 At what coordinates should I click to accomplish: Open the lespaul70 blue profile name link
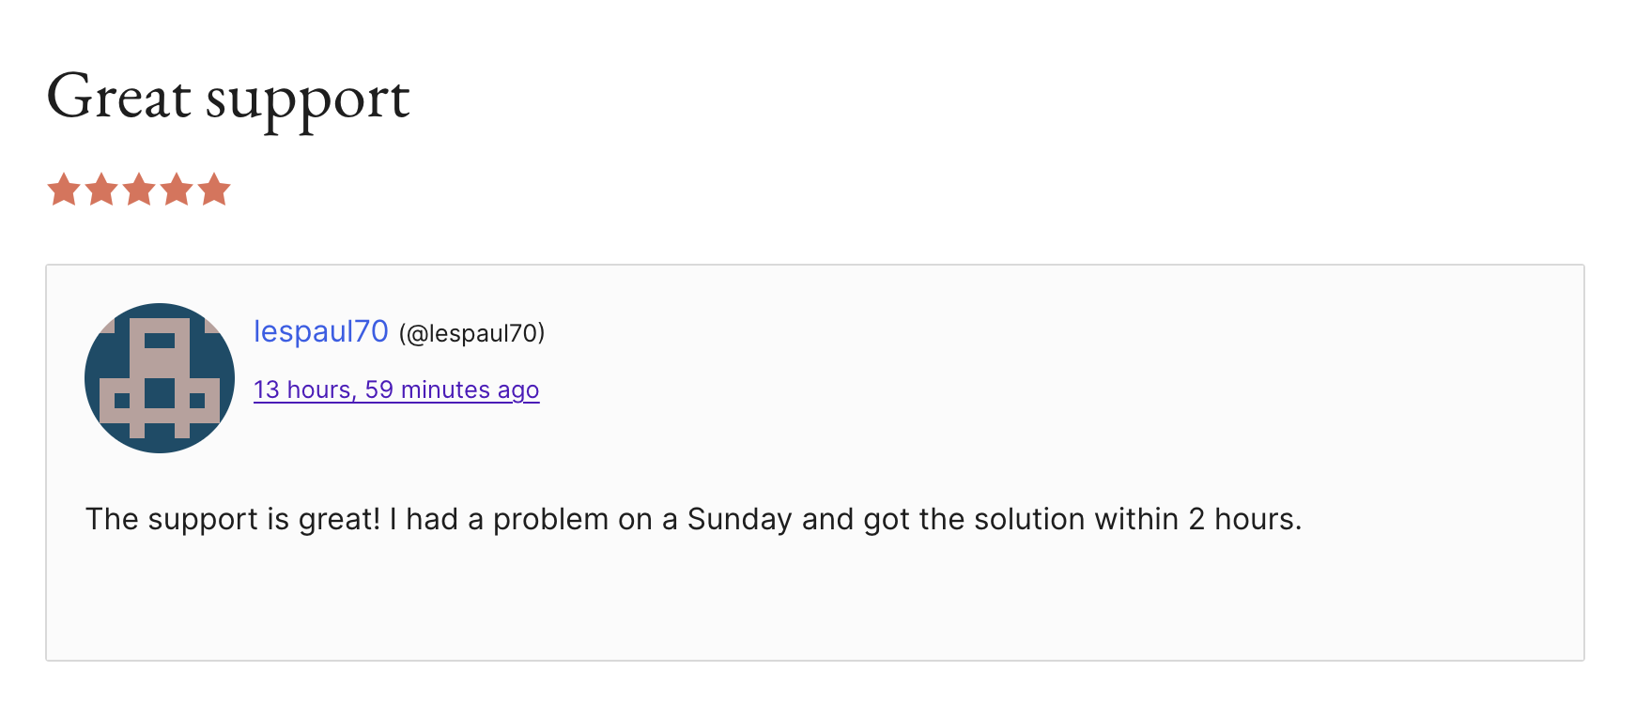(x=320, y=332)
